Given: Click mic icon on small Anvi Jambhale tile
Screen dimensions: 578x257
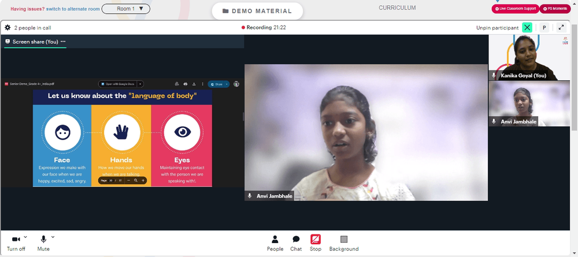Looking at the screenshot, I should pyautogui.click(x=494, y=121).
